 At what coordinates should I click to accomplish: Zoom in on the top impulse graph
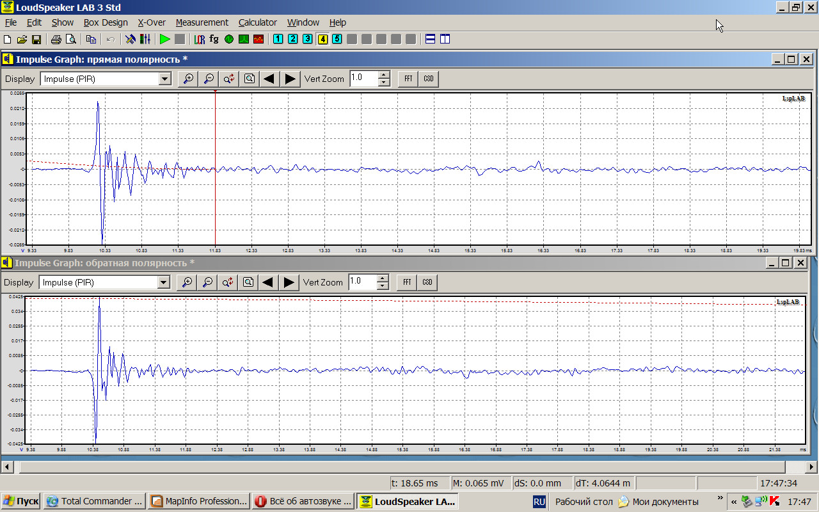click(x=188, y=79)
